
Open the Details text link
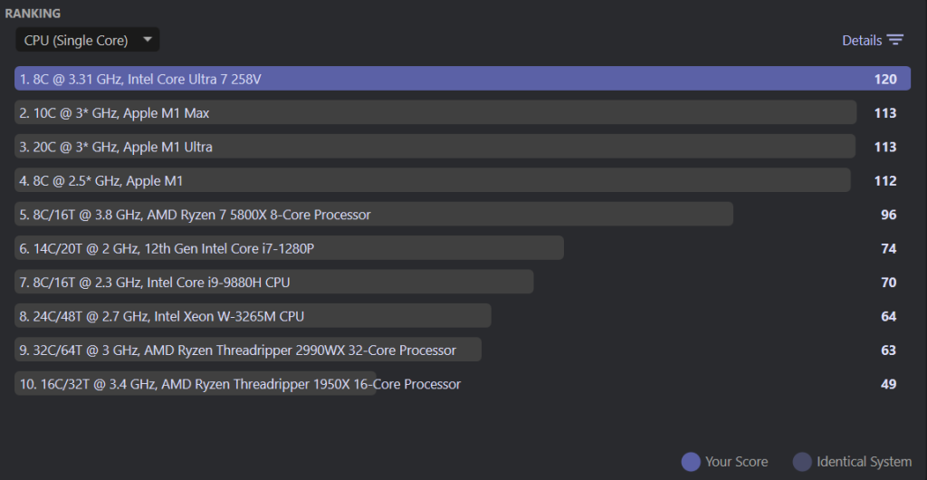point(861,40)
